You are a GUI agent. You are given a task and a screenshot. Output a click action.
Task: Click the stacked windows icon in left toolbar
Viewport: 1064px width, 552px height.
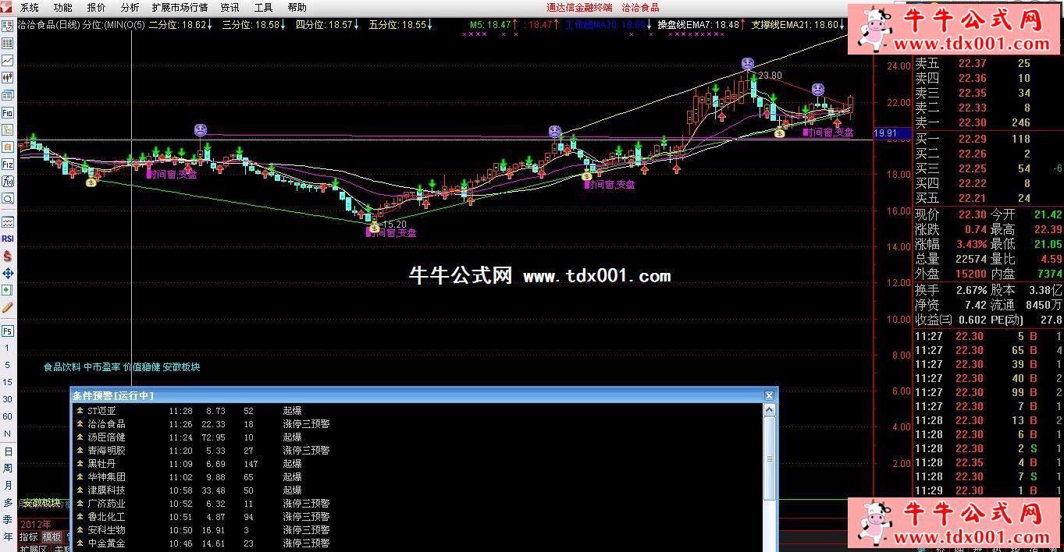click(8, 95)
